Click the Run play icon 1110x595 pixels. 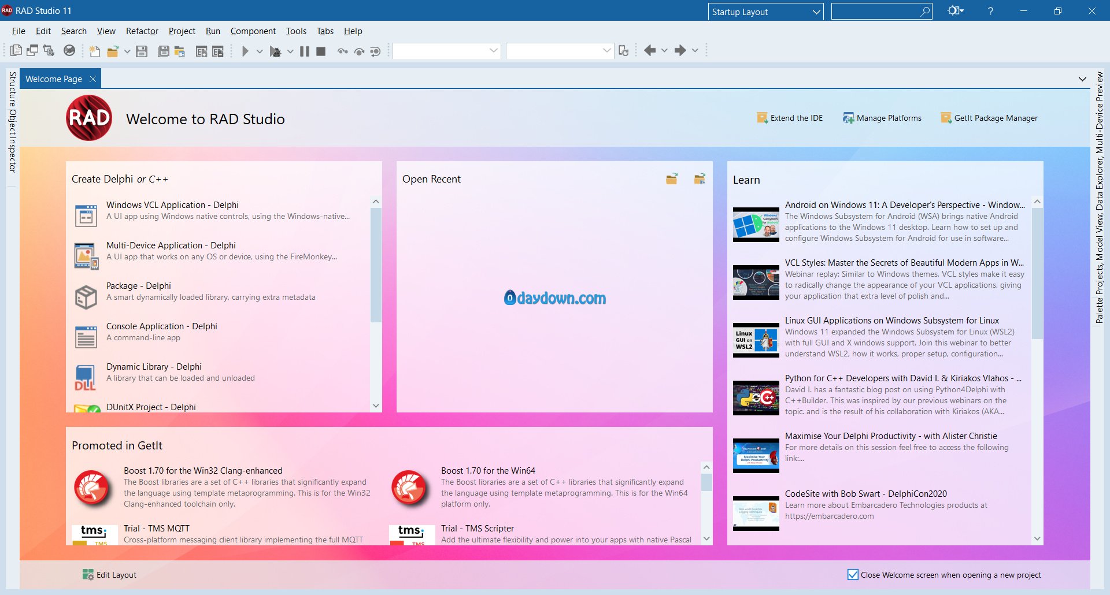point(245,51)
